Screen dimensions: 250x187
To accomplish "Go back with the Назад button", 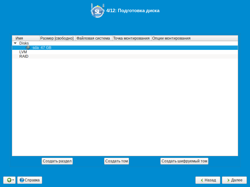I will (x=208, y=180).
